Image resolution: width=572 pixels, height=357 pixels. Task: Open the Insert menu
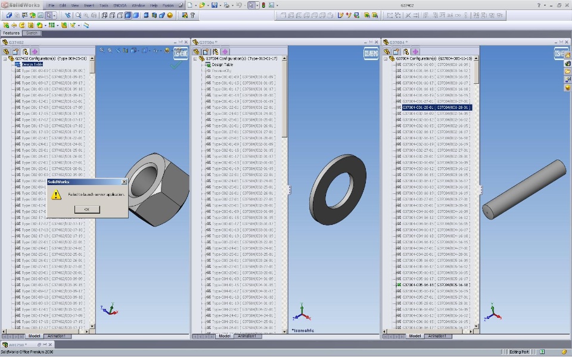coord(89,5)
